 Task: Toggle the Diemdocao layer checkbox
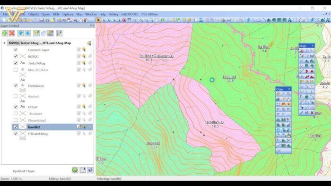(16, 85)
